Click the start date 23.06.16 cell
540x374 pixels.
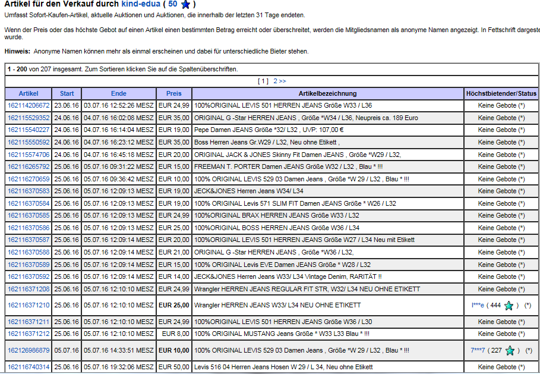tap(67, 105)
